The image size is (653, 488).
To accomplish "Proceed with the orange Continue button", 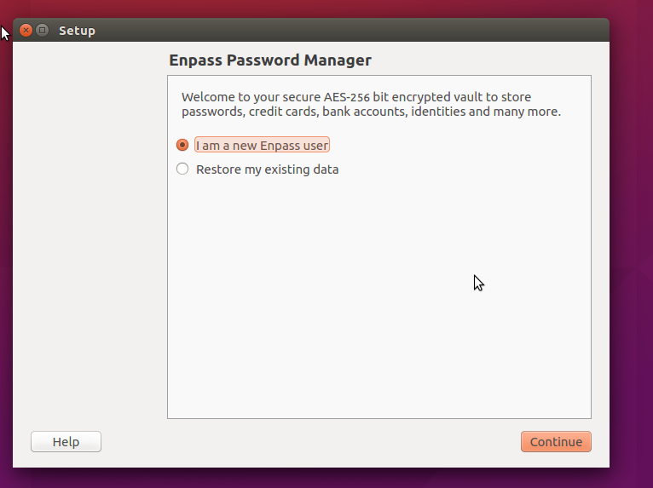I will pos(556,441).
